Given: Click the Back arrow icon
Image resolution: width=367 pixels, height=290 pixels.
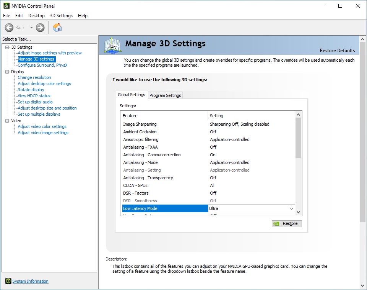Looking at the screenshot, I should coord(9,28).
